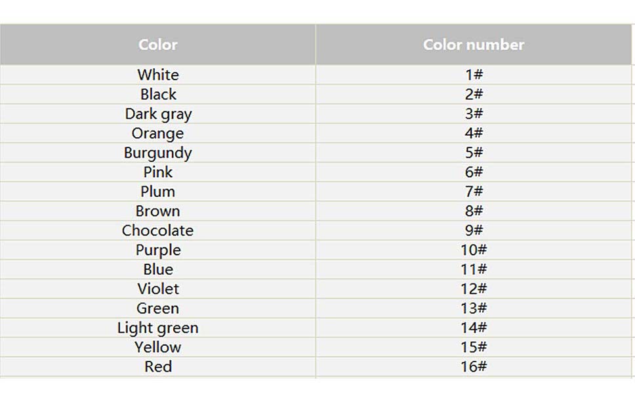Click the Red cell
This screenshot has width=635, height=393.
tap(158, 367)
